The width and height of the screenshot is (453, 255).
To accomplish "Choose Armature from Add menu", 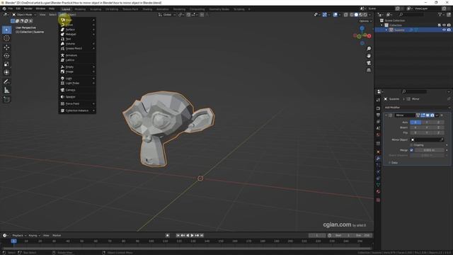I will click(x=77, y=55).
